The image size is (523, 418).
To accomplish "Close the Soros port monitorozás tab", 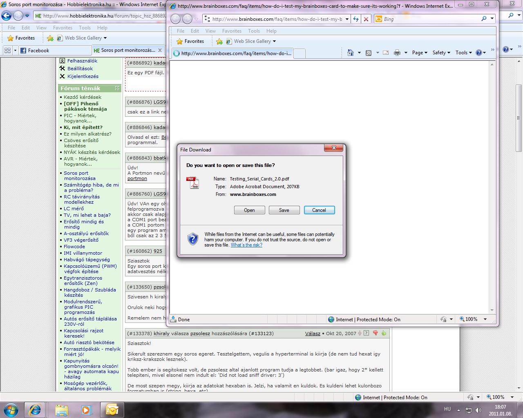I will pyautogui.click(x=160, y=51).
